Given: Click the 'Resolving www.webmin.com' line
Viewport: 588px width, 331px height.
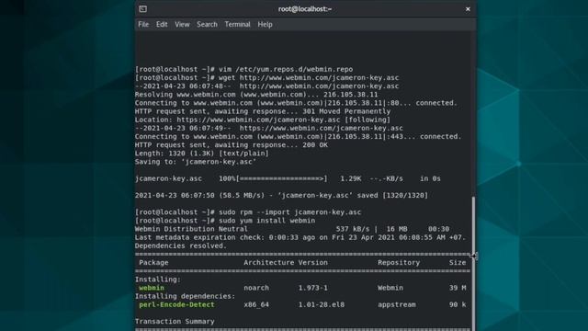Looking at the screenshot, I should tap(256, 95).
